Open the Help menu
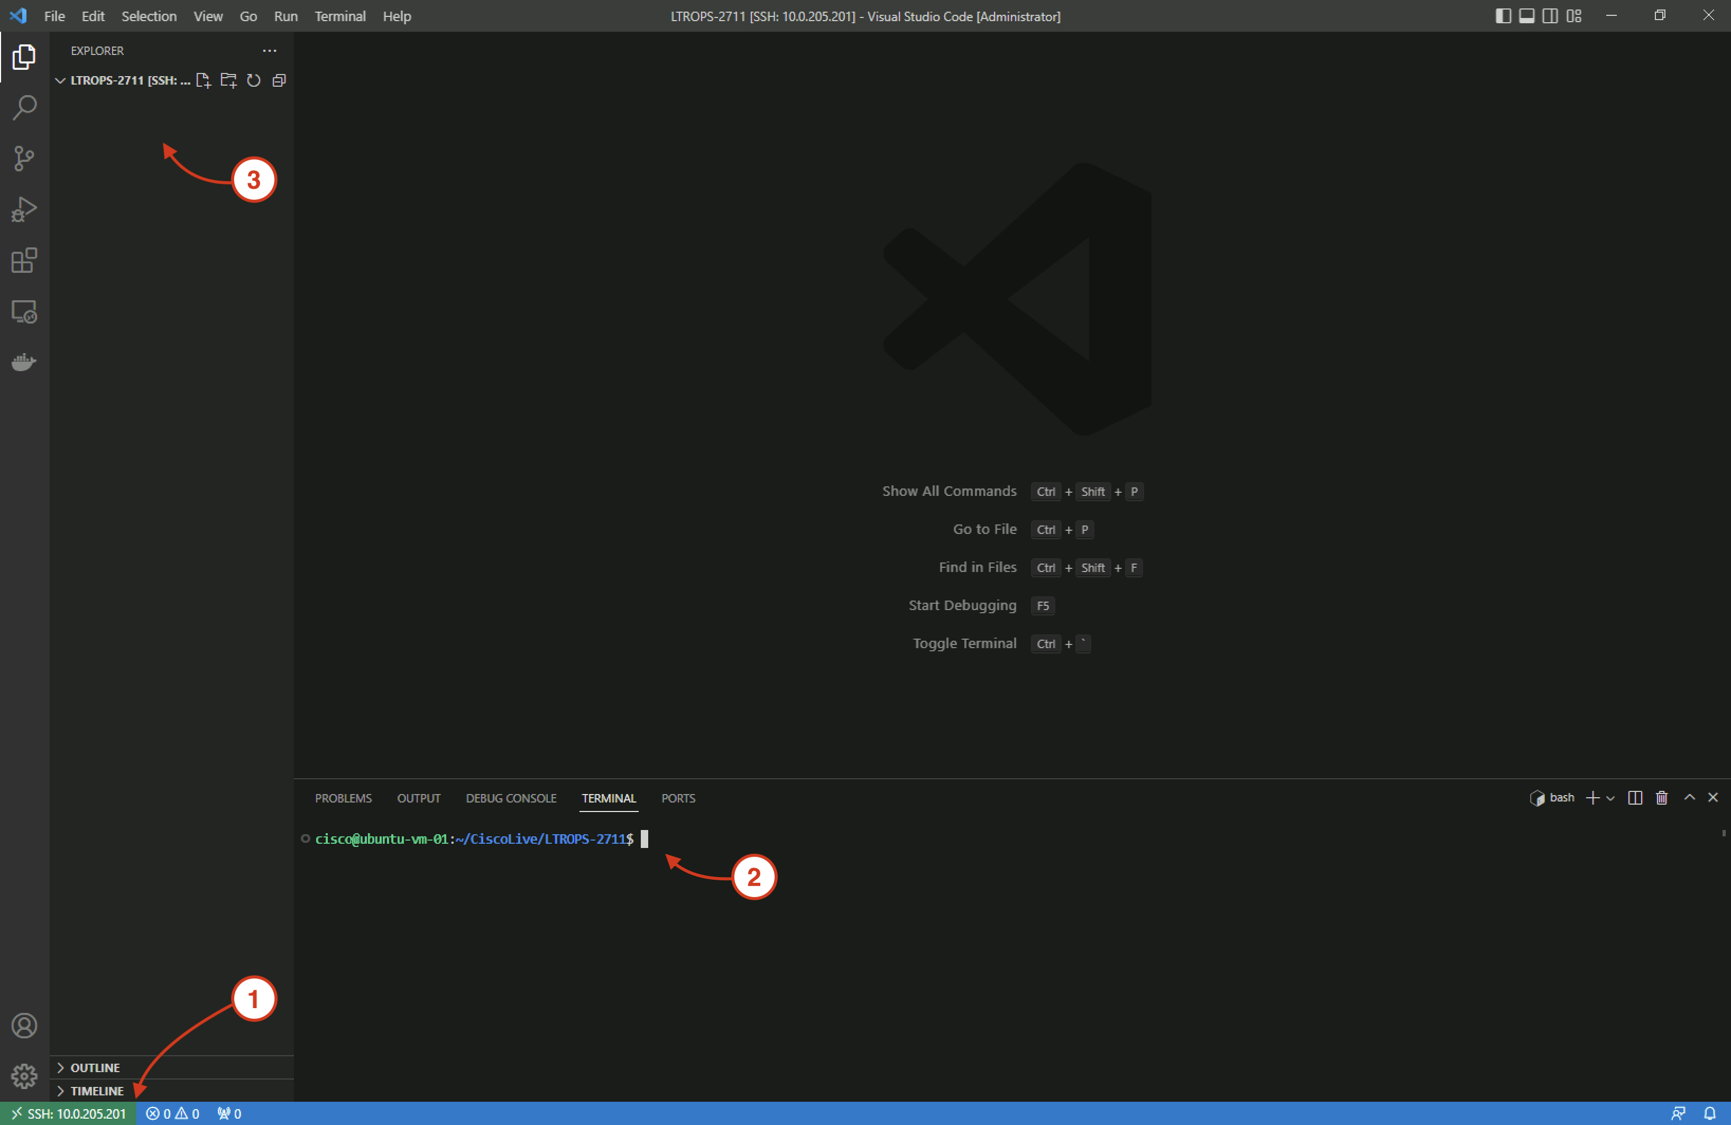 (x=397, y=16)
